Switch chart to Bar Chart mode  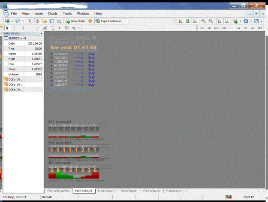[181, 21]
